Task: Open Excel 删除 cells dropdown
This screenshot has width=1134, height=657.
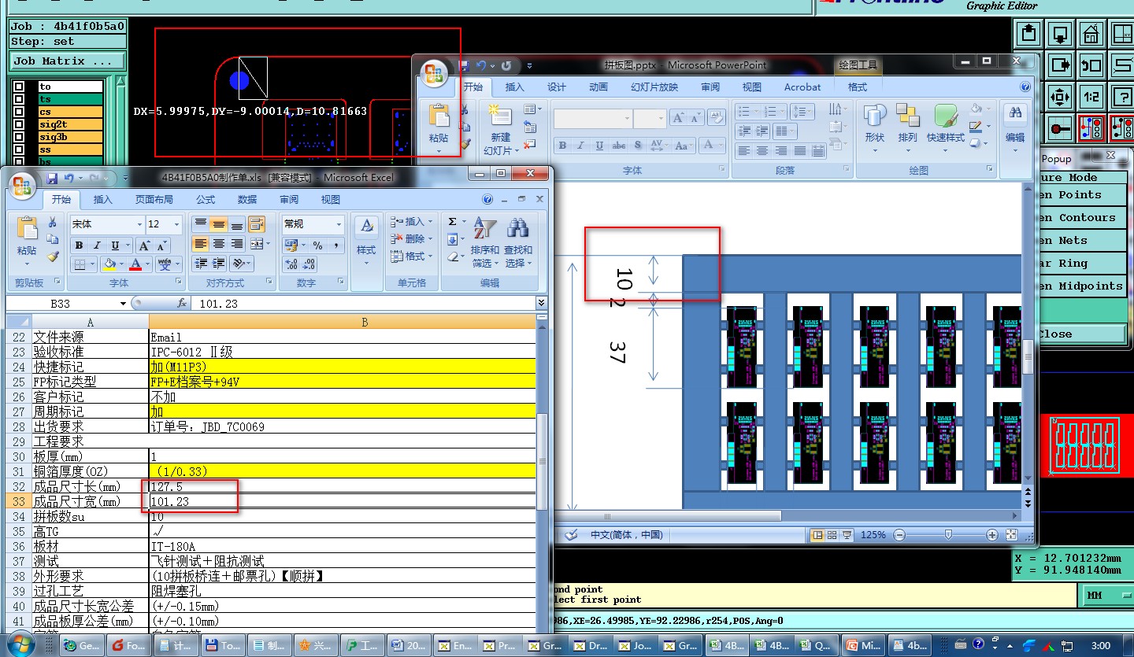Action: (x=412, y=239)
